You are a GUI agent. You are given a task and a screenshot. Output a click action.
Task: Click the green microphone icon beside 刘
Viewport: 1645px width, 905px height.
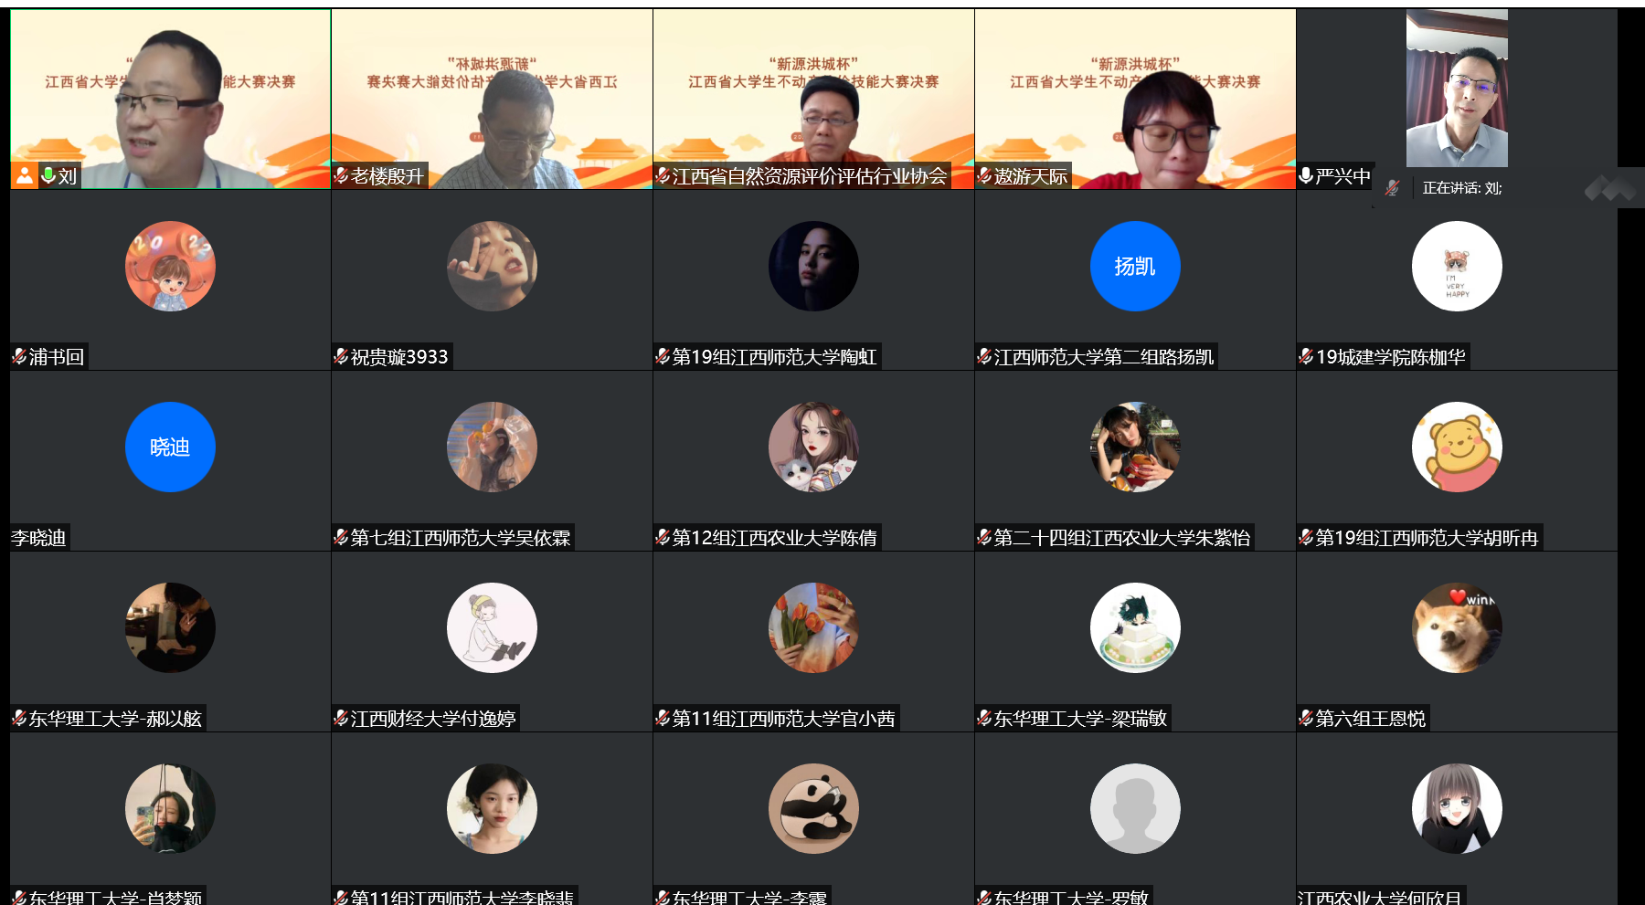click(x=48, y=175)
